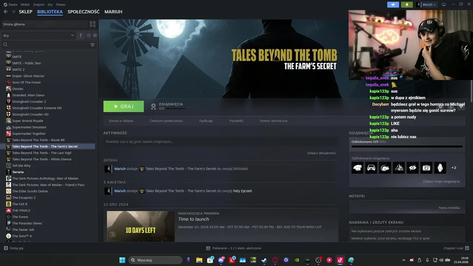View the rat locked achievement icon
This screenshot has height=266, width=473.
(385, 168)
